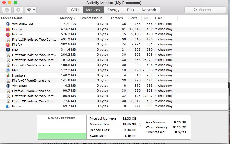Open the Energy tab

pos(113,10)
